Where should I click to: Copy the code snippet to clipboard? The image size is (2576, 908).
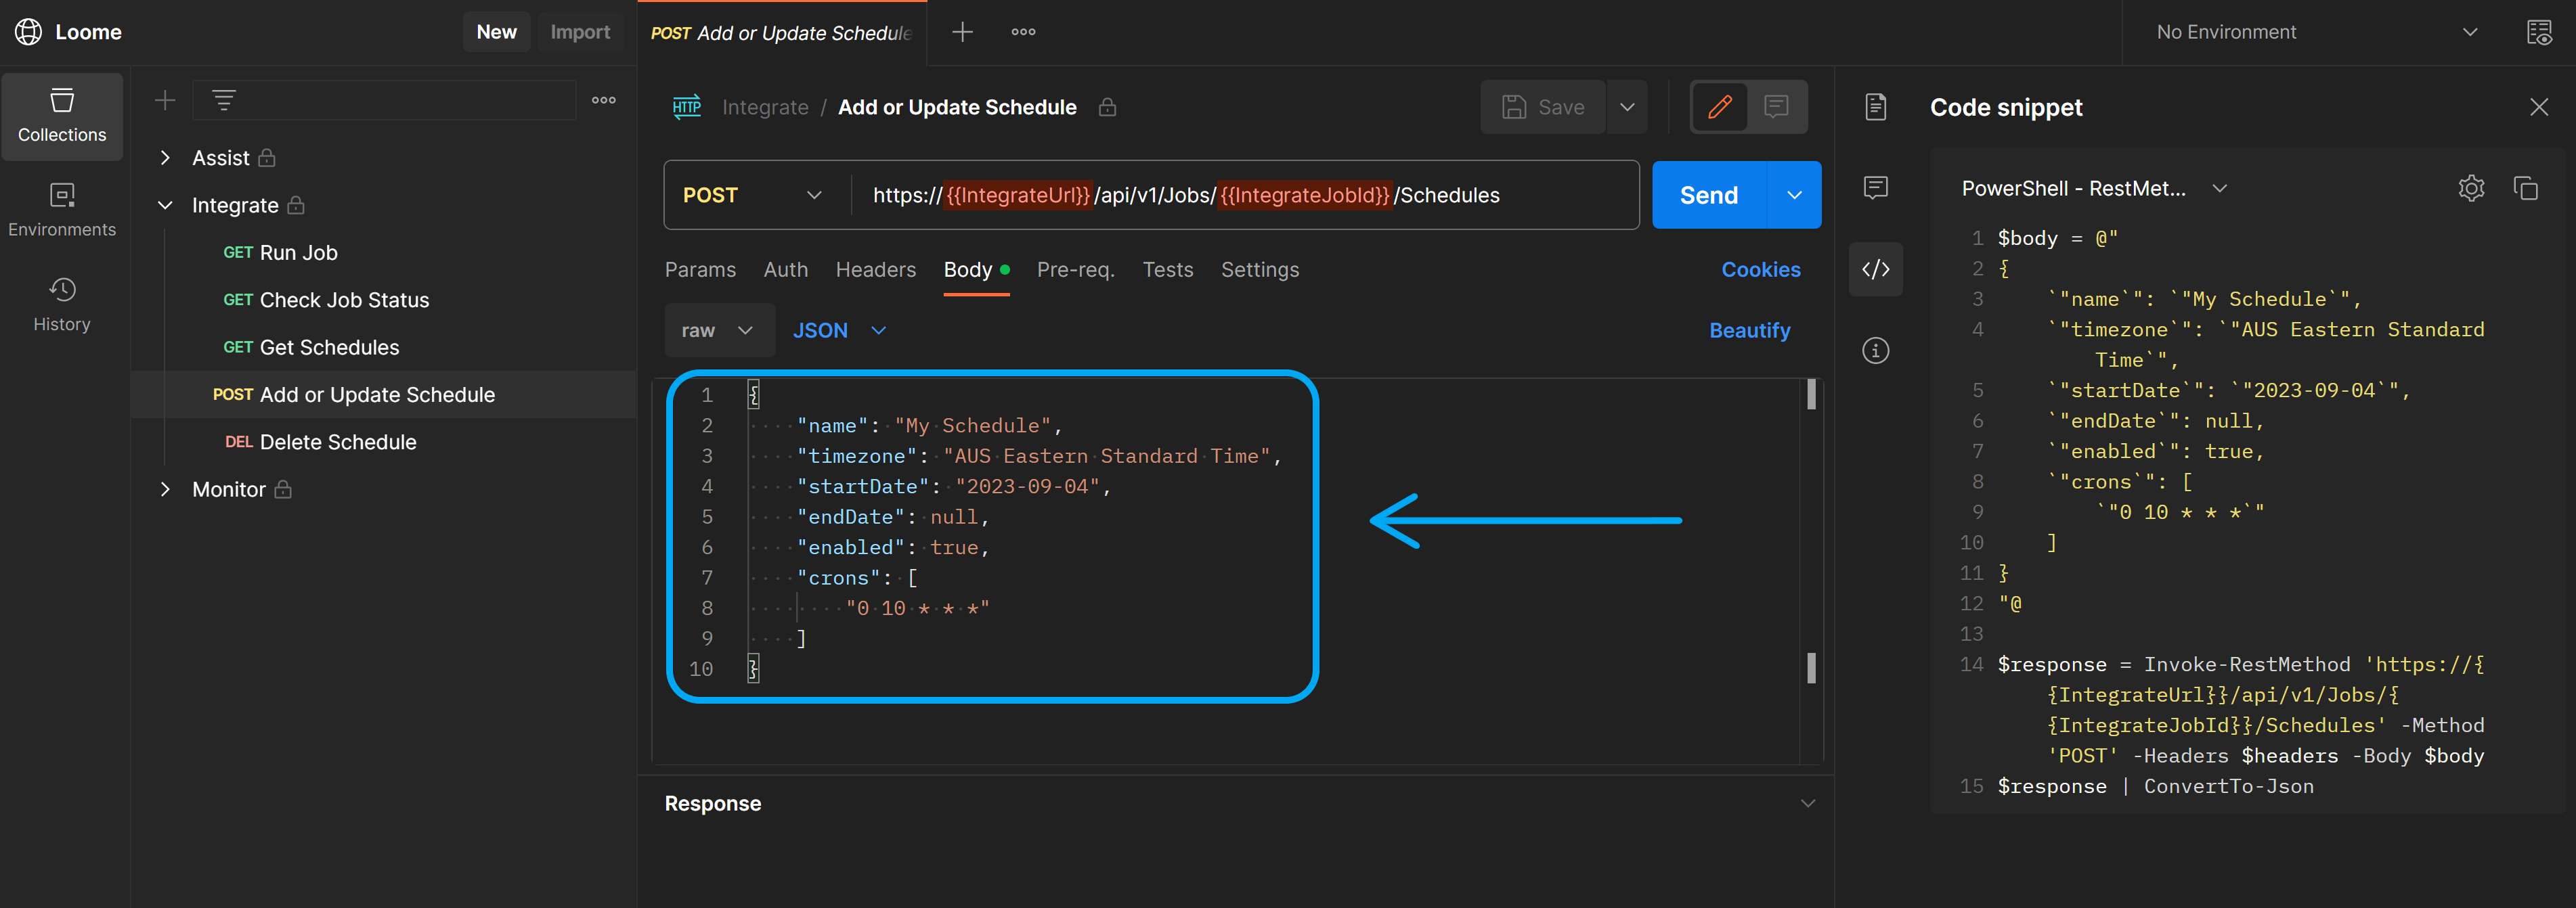2526,188
